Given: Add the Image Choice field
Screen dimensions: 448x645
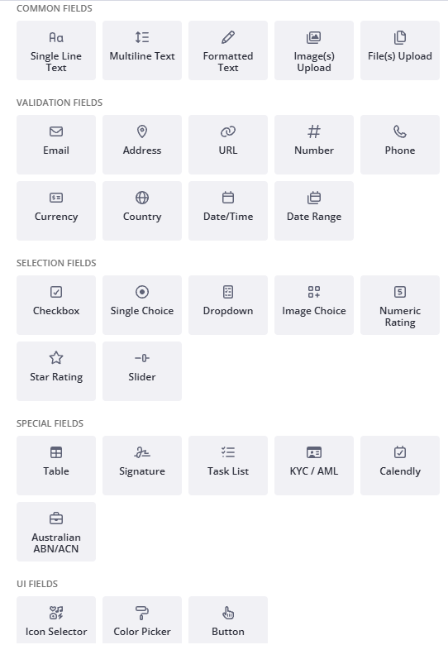Looking at the screenshot, I should point(314,305).
